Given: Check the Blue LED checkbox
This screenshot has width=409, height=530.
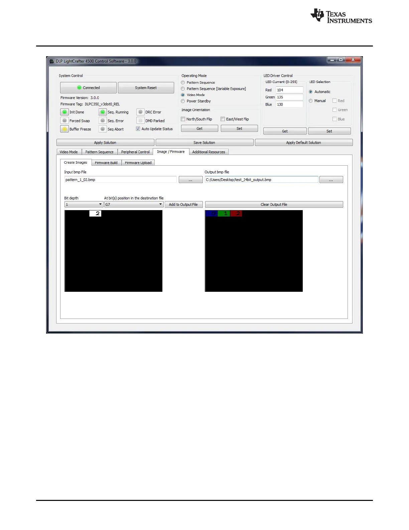Looking at the screenshot, I should (x=334, y=119).
